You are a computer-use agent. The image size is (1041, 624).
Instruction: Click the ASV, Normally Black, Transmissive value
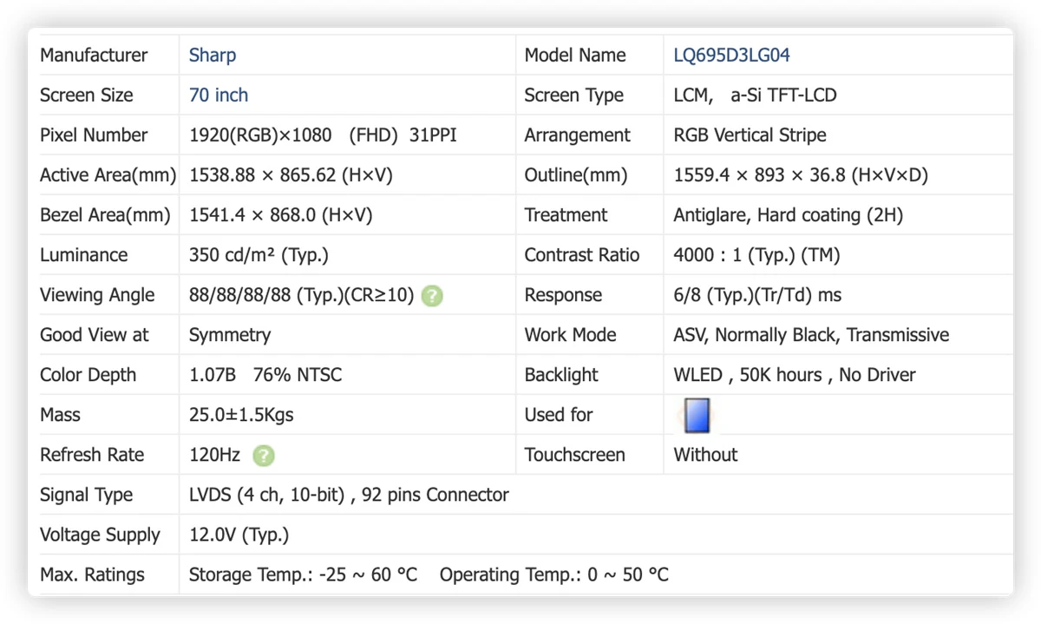click(811, 334)
